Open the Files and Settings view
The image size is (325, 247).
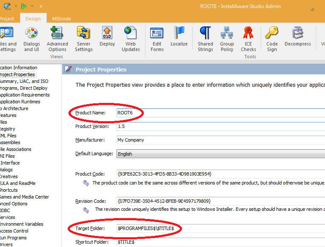tap(8, 39)
